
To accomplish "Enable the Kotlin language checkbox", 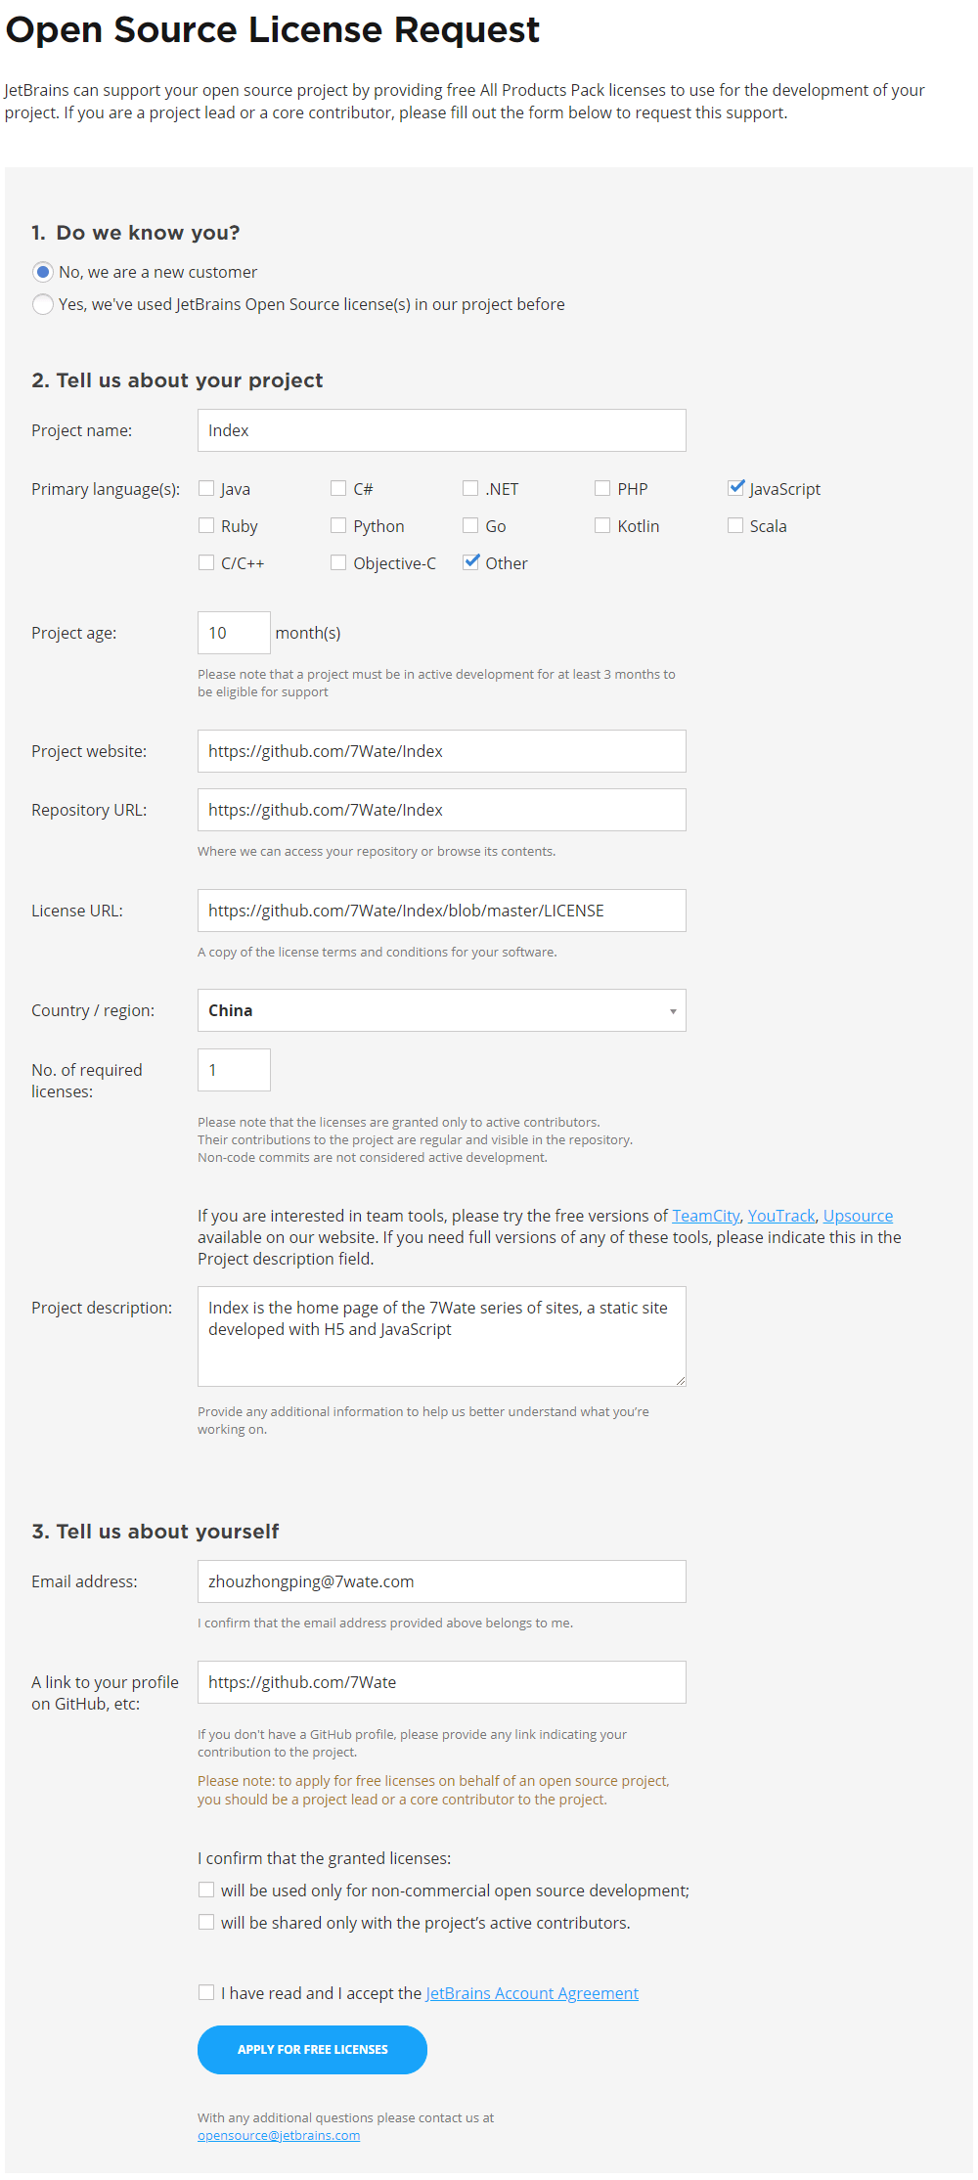I will pos(602,525).
